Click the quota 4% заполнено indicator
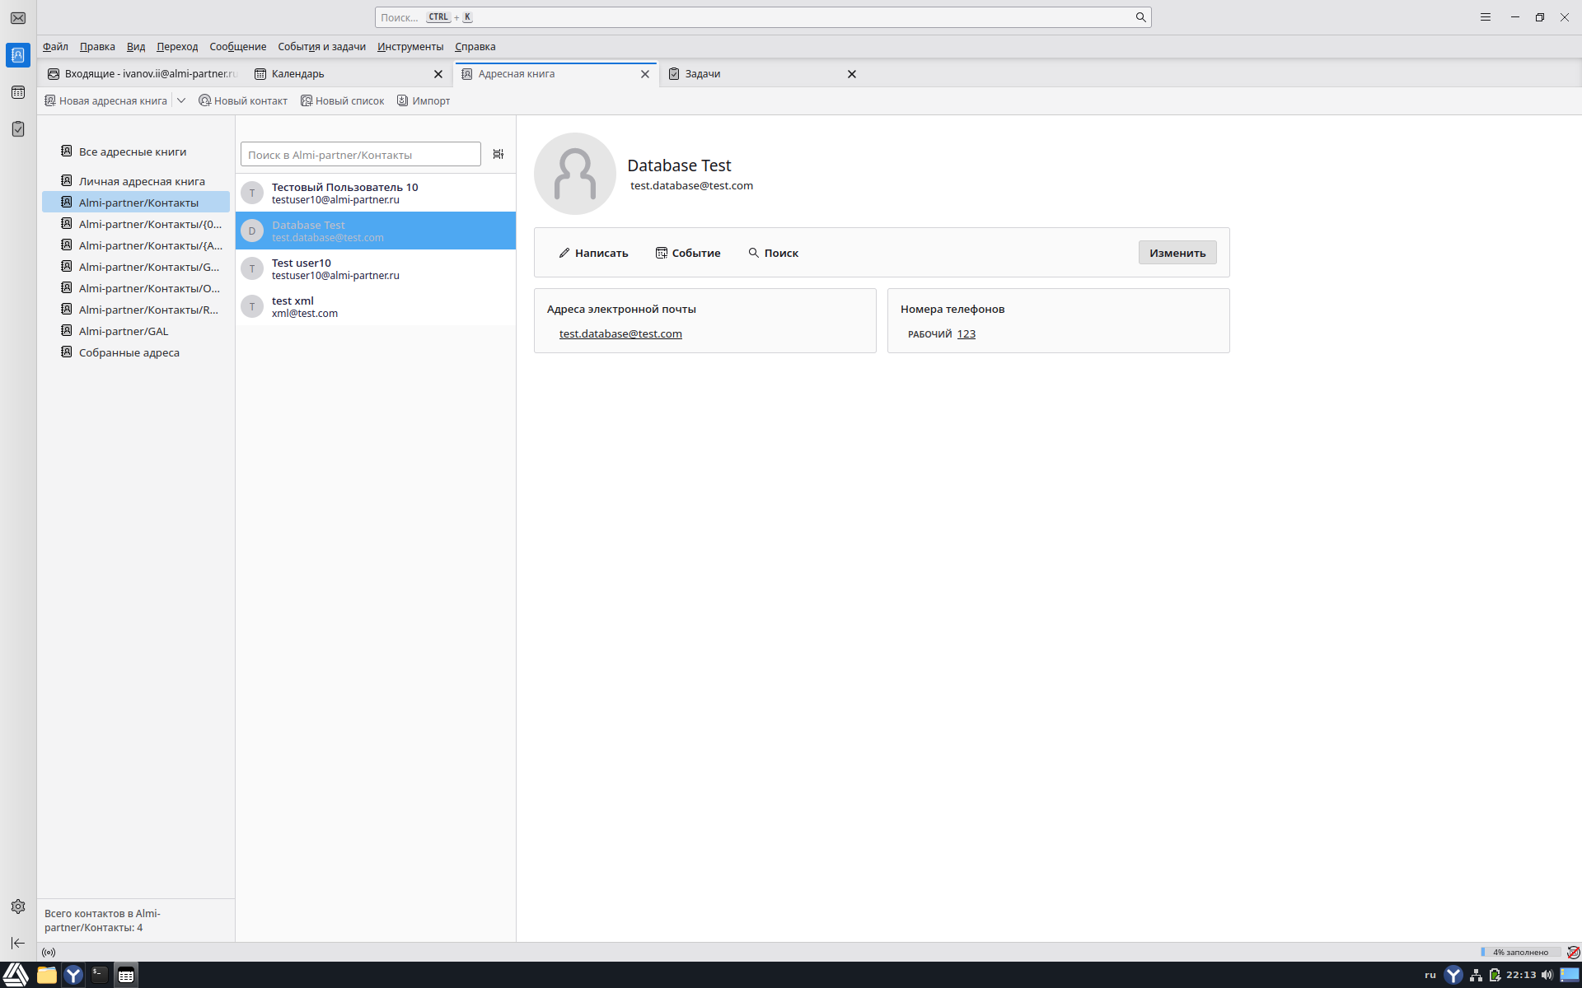 1520,953
